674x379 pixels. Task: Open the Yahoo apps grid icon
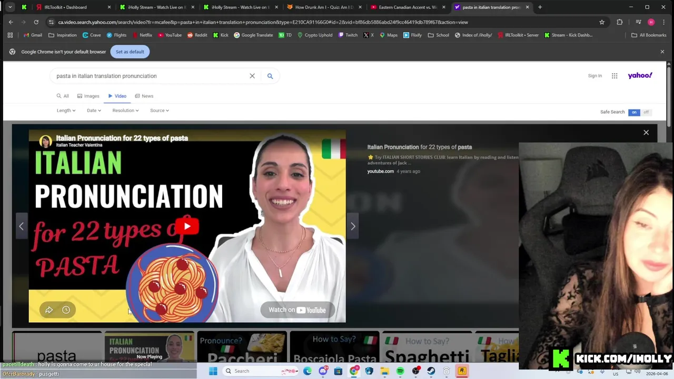tap(614, 76)
